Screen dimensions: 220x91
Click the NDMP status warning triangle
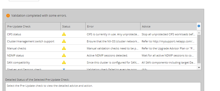(64, 55)
